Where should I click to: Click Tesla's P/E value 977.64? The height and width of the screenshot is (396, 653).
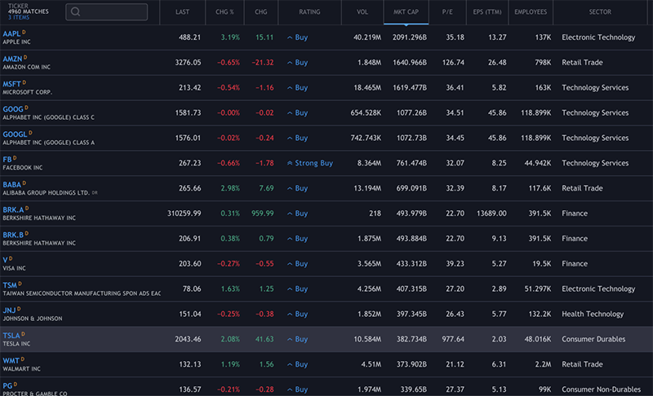(x=453, y=339)
